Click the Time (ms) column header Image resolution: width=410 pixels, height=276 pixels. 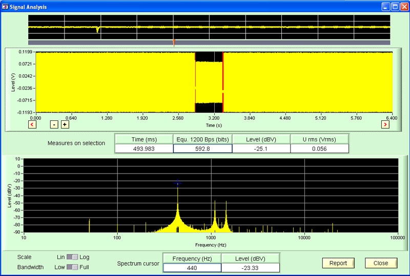coord(144,139)
